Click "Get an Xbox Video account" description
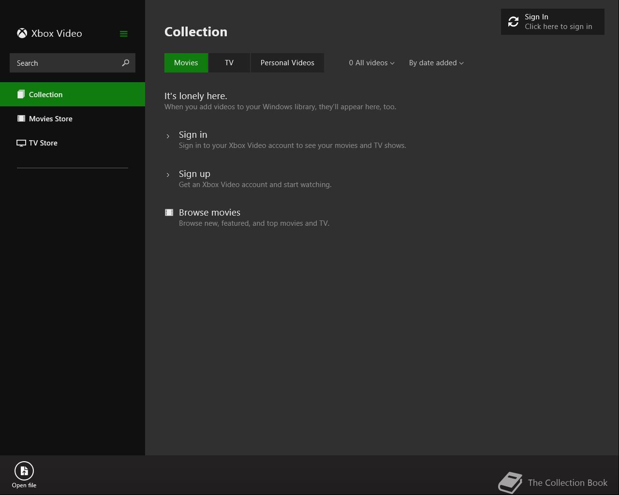The image size is (619, 495). (255, 185)
